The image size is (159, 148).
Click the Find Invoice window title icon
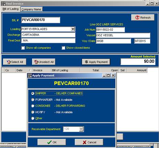click(x=3, y=4)
